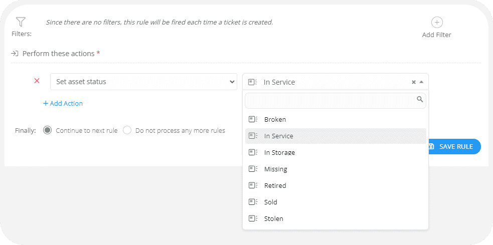Select Broken status option
Viewport: 493px width, 245px height.
tap(336, 119)
